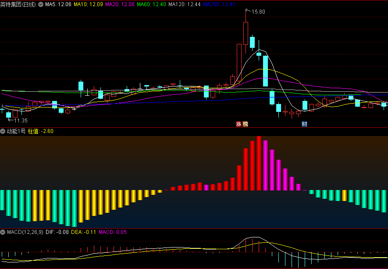Select the MA20: 12.08 label
This screenshot has width=388, height=269.
click(120, 4)
